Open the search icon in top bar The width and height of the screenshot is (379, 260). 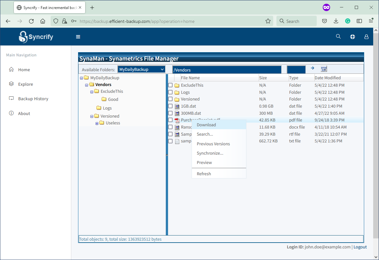(x=338, y=36)
